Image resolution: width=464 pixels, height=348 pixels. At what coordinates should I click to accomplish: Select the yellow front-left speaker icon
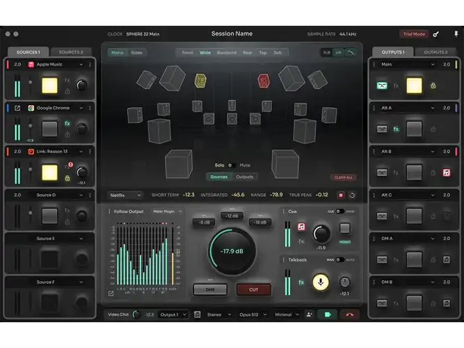pyautogui.click(x=200, y=81)
